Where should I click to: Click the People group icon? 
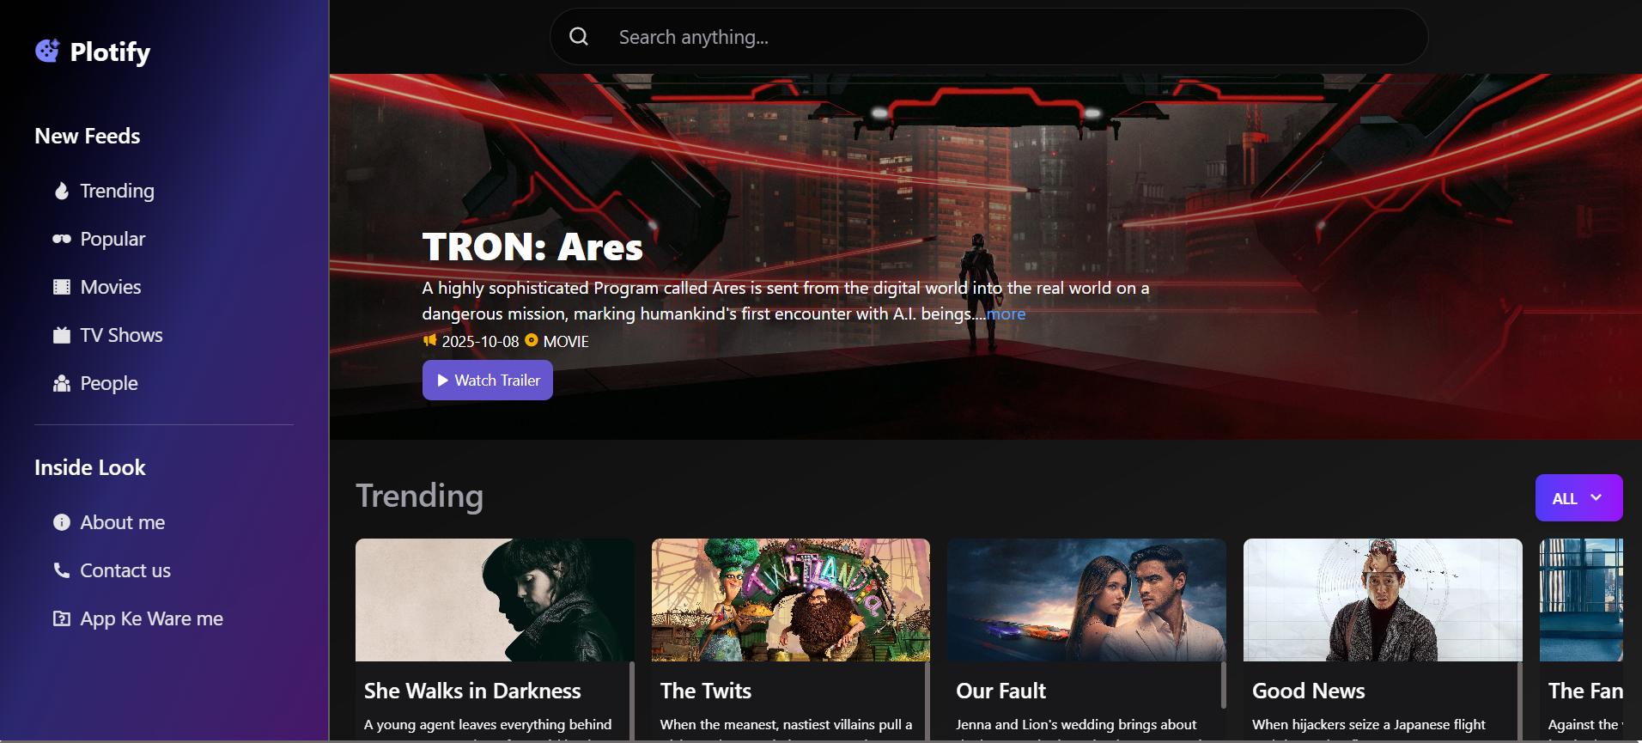coord(61,383)
